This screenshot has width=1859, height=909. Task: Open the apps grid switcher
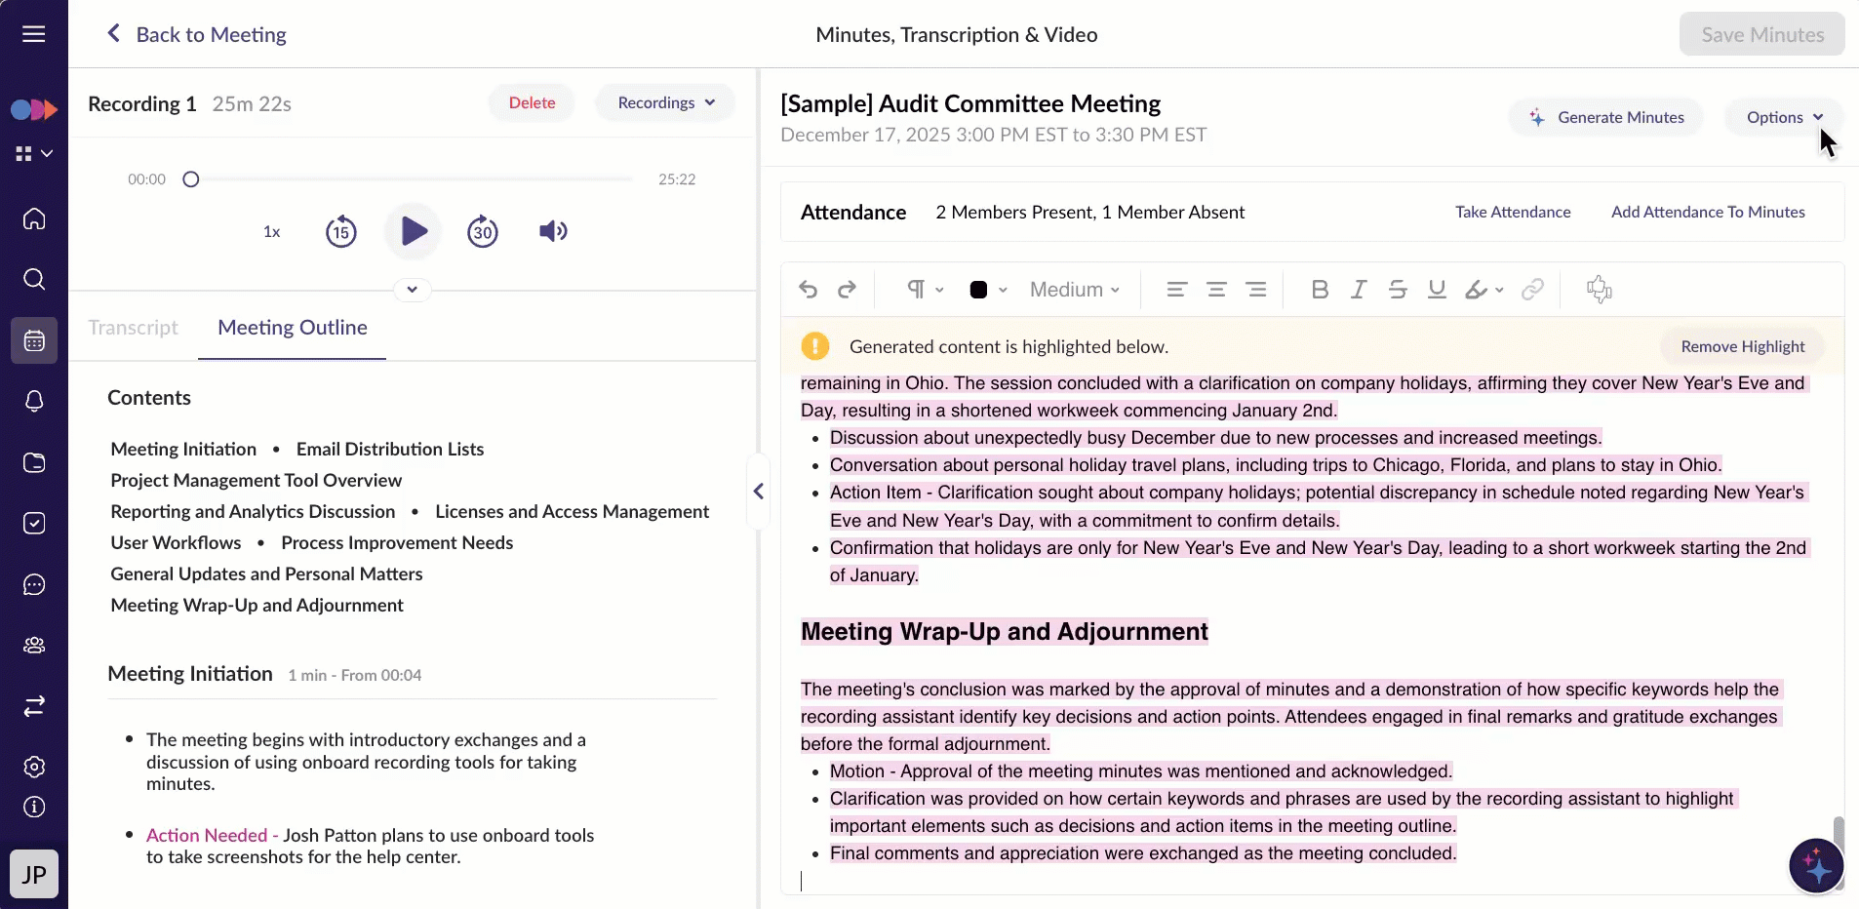click(33, 153)
